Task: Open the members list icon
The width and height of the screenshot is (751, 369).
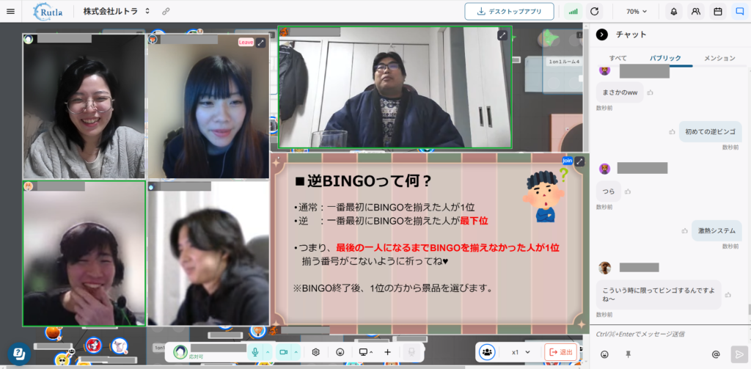Action: coord(695,12)
